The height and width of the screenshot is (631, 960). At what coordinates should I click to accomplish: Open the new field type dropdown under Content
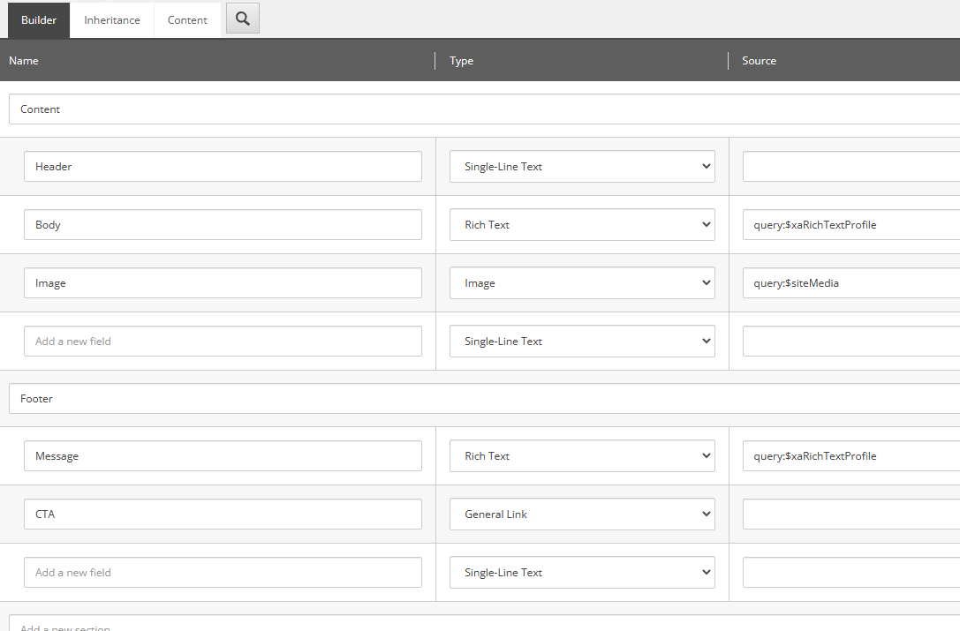pyautogui.click(x=582, y=341)
